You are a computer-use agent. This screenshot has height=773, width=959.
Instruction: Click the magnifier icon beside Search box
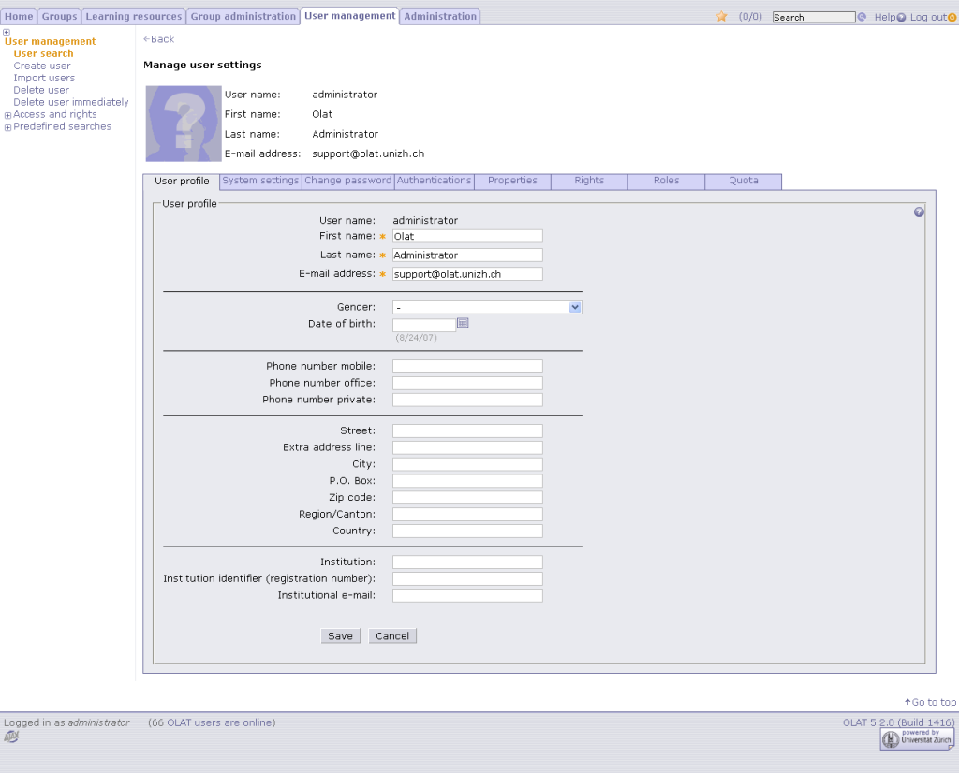(862, 17)
